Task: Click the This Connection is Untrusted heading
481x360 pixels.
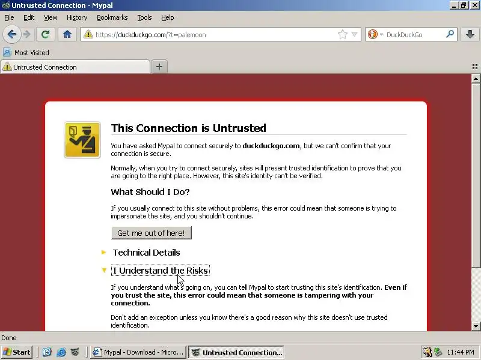Action: pos(189,128)
